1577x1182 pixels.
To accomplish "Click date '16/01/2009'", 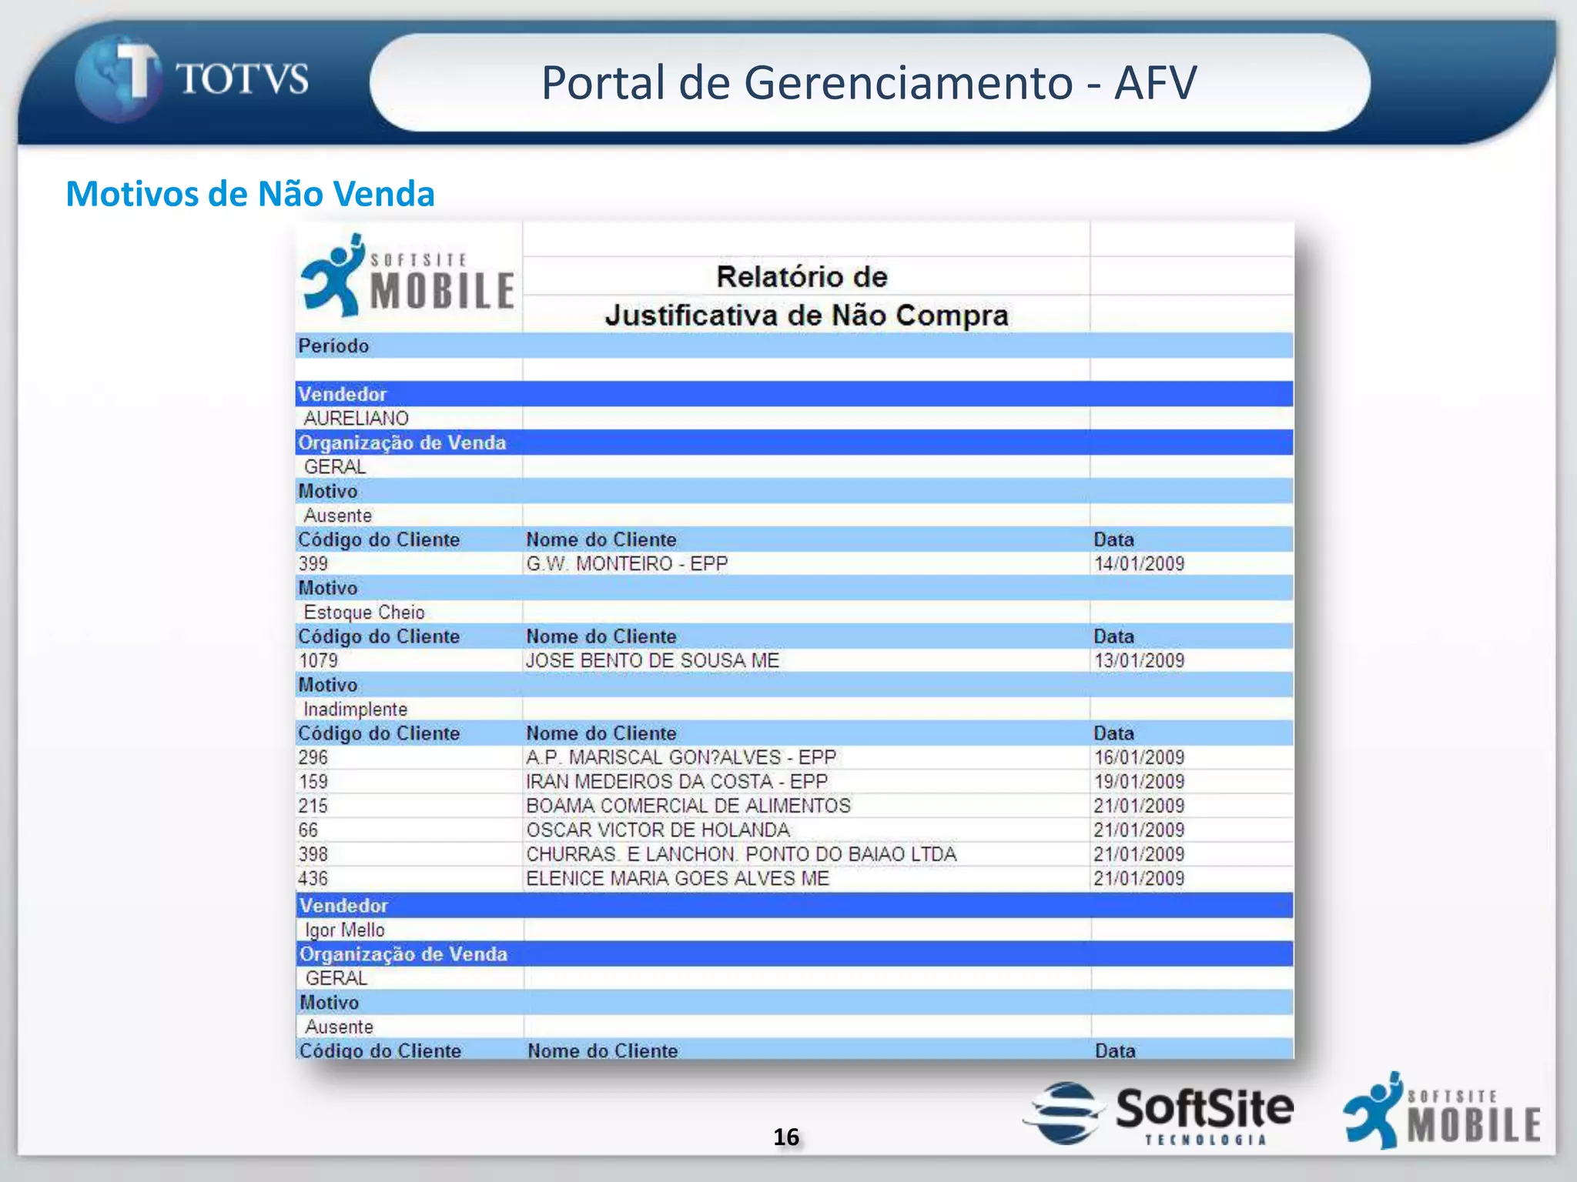I will pyautogui.click(x=1139, y=757).
